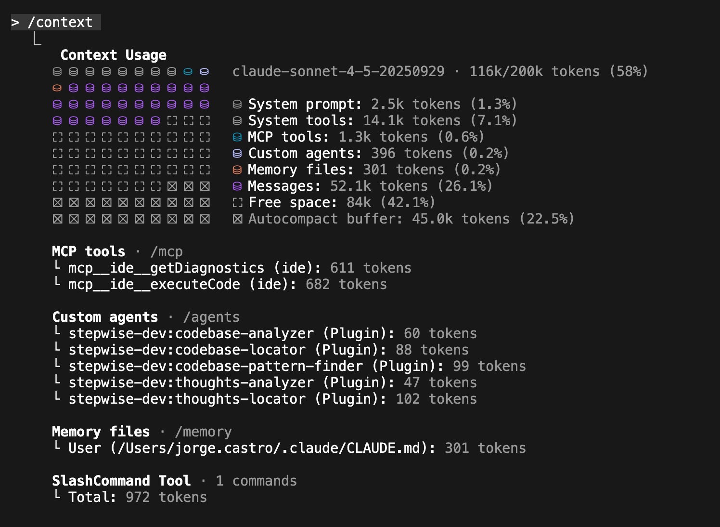Click the purple Messages database icon

[x=237, y=186]
